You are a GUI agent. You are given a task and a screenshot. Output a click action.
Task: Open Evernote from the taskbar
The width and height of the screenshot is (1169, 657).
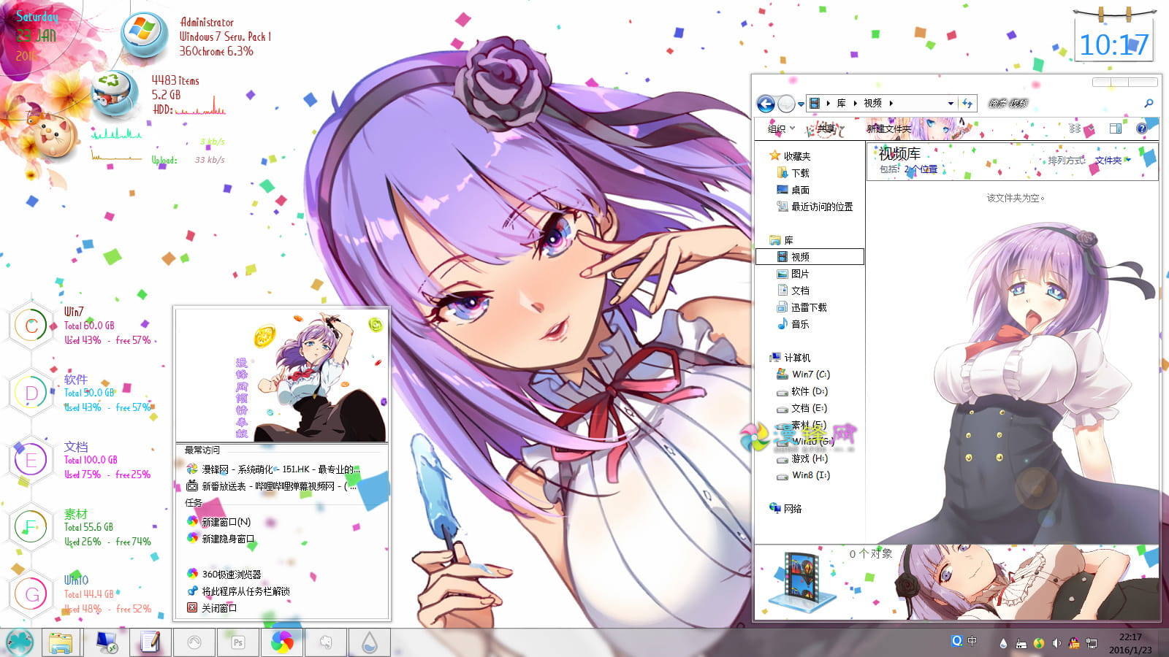pos(325,642)
